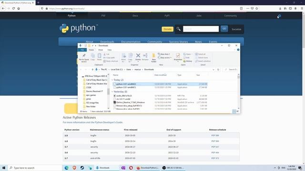Collapse the Explorer ribbon with the chevron
Viewport: 305px width, 171px height.
point(234,50)
